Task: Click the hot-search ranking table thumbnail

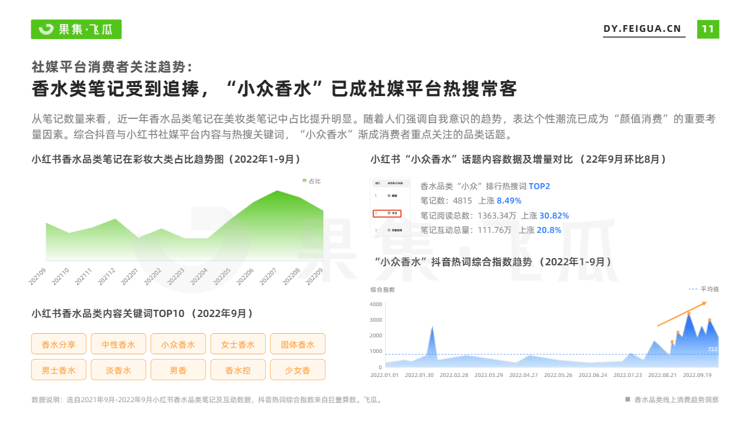Action: 391,208
